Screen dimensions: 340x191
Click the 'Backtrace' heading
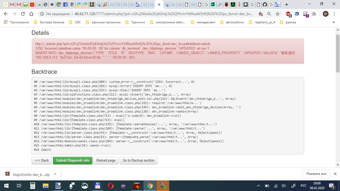click(x=44, y=72)
